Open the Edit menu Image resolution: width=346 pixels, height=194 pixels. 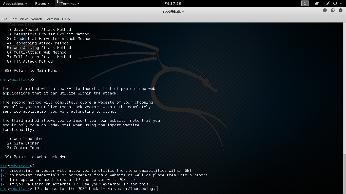coord(13,19)
